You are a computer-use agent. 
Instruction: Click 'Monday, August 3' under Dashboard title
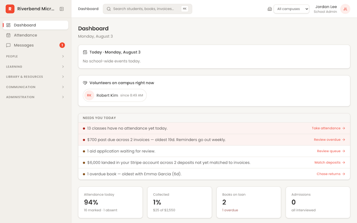[x=95, y=36]
